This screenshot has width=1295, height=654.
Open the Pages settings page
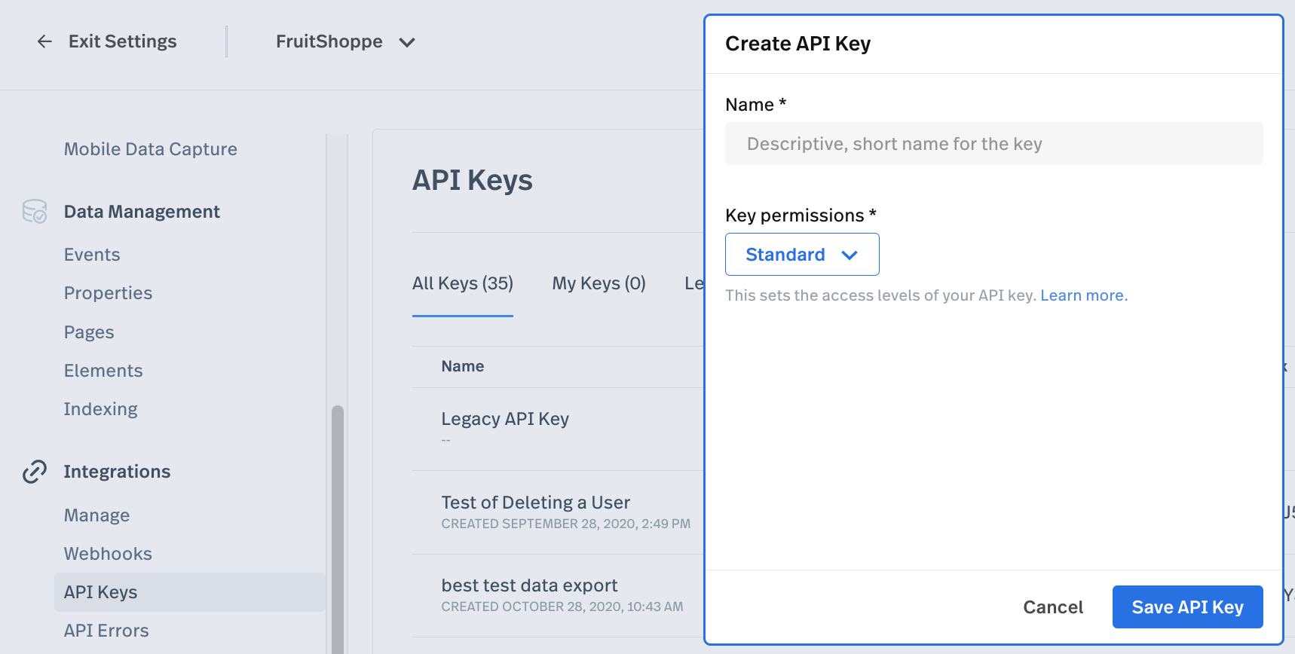(x=89, y=332)
